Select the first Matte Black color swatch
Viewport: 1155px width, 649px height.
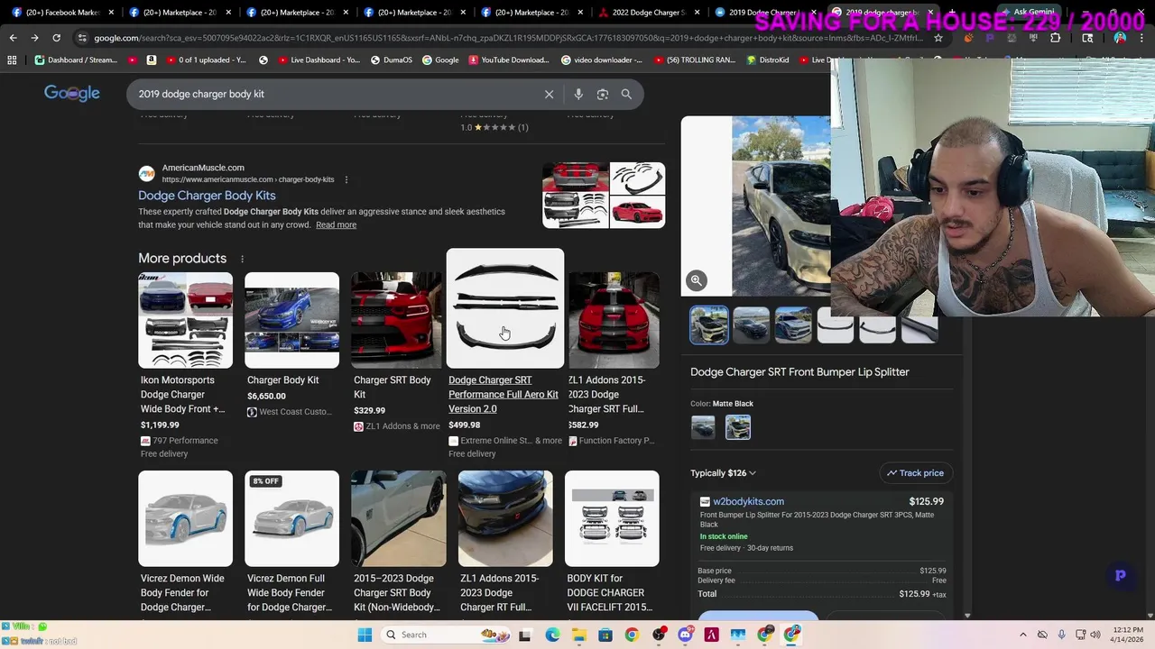(703, 427)
